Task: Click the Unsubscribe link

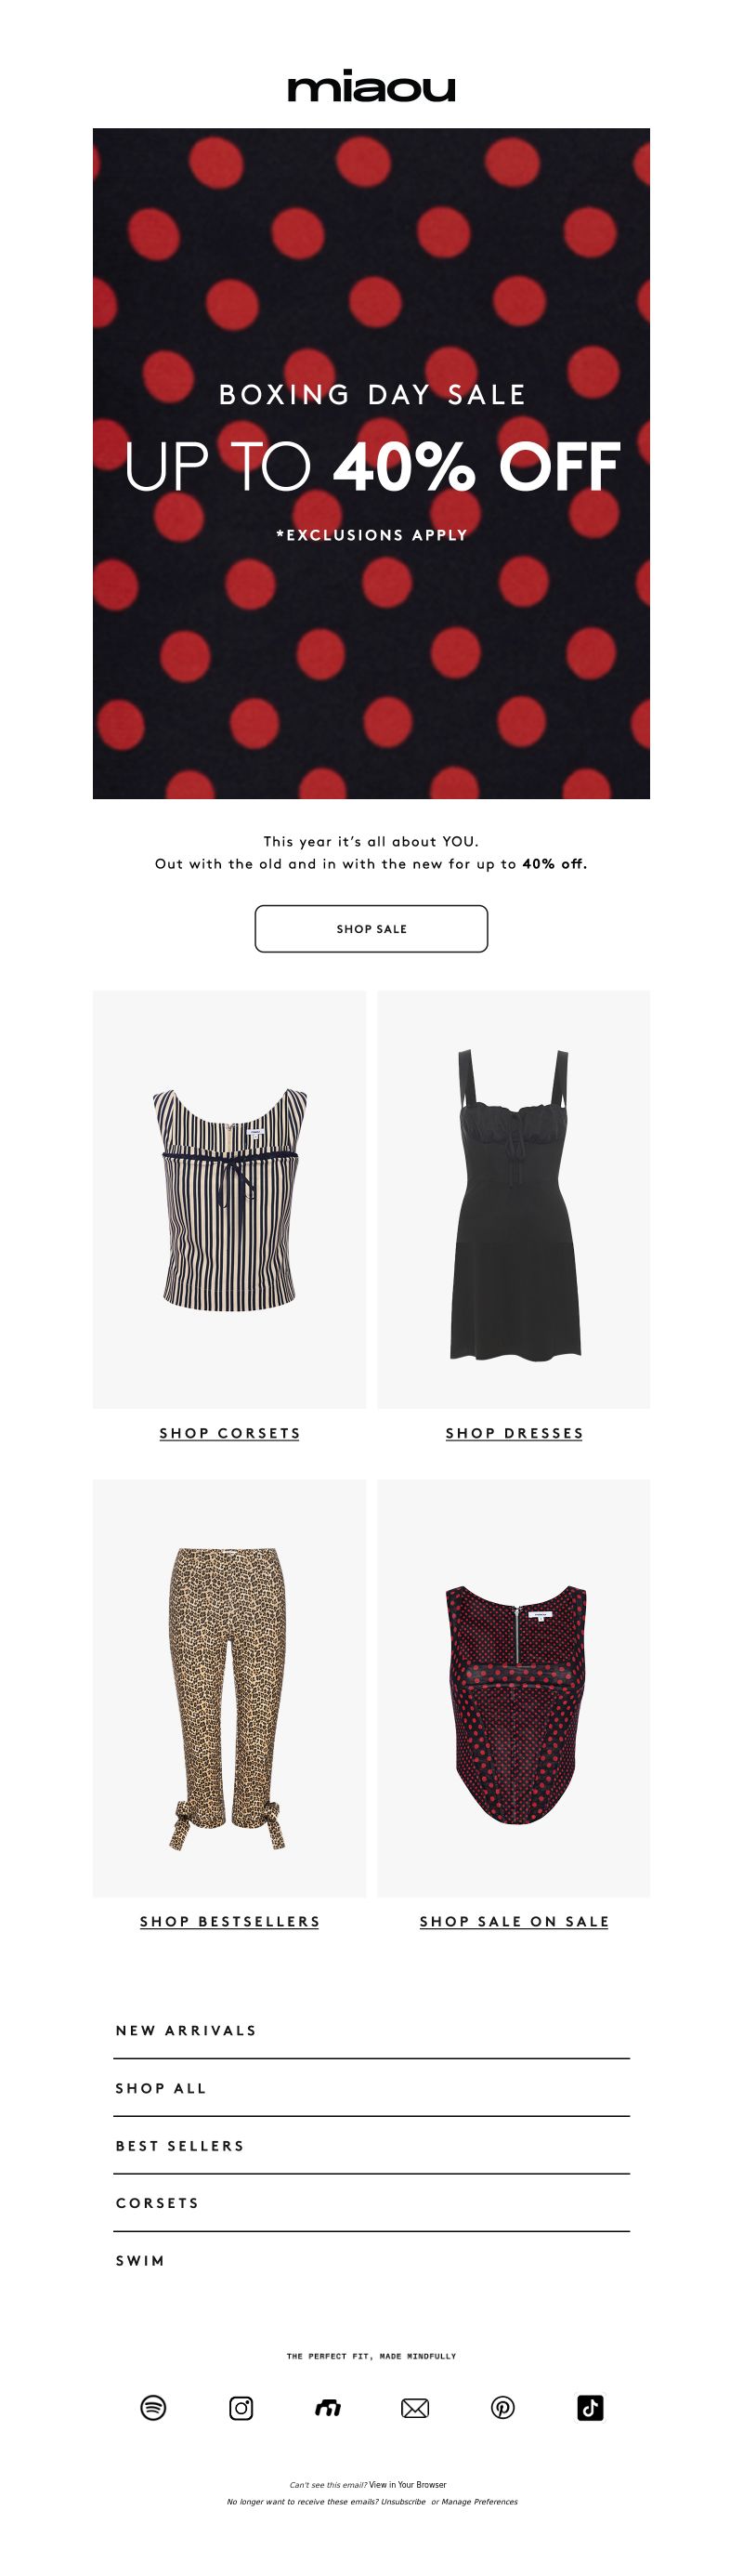Action: [403, 2501]
